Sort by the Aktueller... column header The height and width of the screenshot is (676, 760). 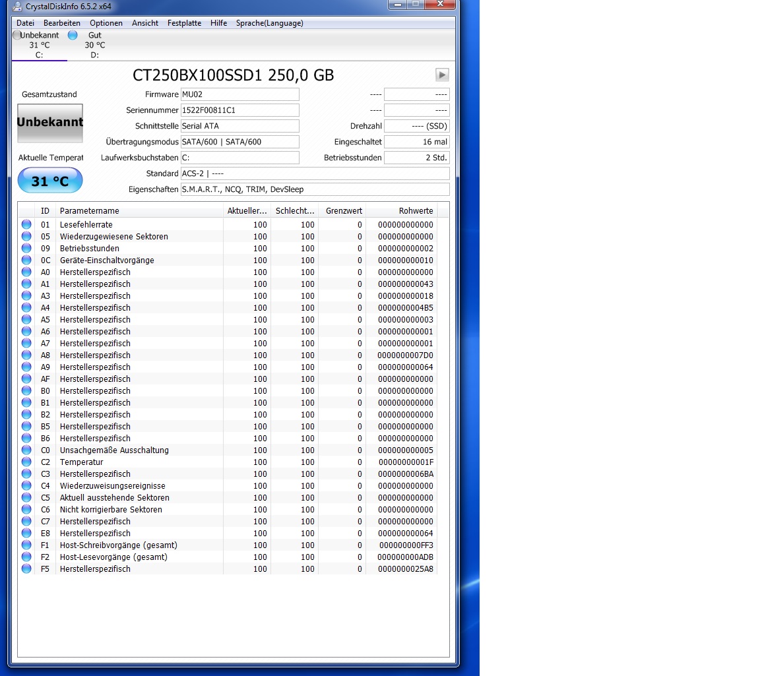[x=247, y=211]
